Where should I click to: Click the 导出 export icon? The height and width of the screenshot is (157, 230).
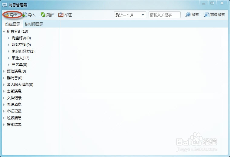[x=7, y=15]
